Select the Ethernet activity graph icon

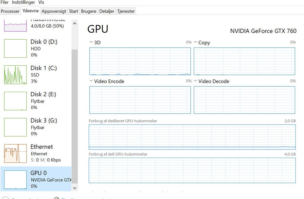tap(15, 153)
